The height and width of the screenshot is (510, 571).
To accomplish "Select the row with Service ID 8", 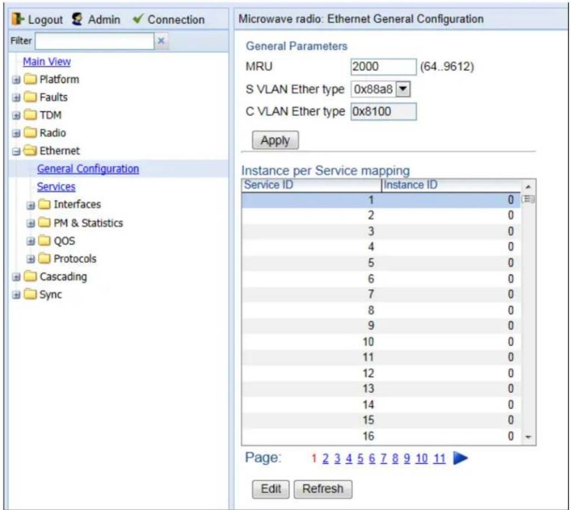I will pyautogui.click(x=381, y=310).
